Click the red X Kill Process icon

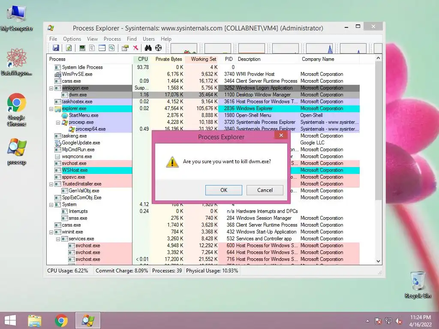tap(135, 48)
